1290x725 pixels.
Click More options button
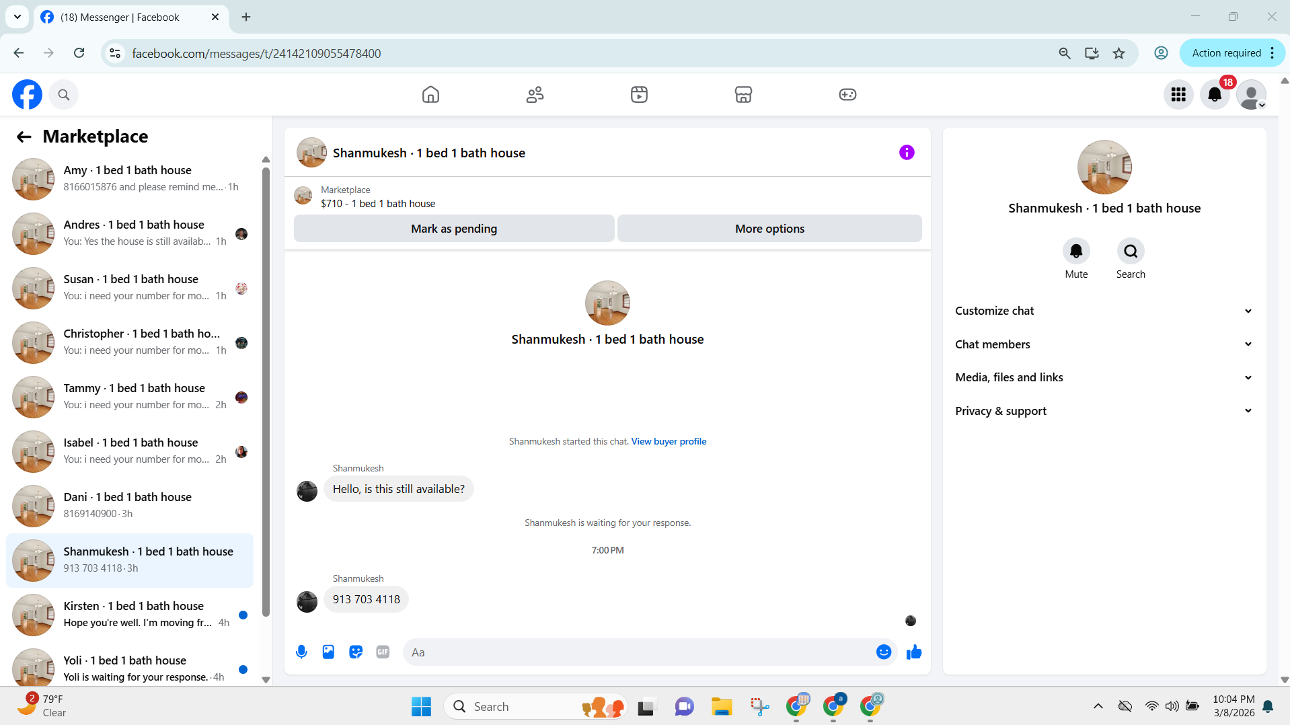(769, 229)
